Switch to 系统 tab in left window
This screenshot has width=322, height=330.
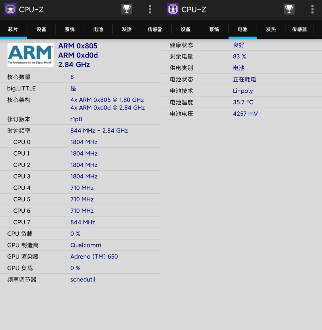click(70, 29)
